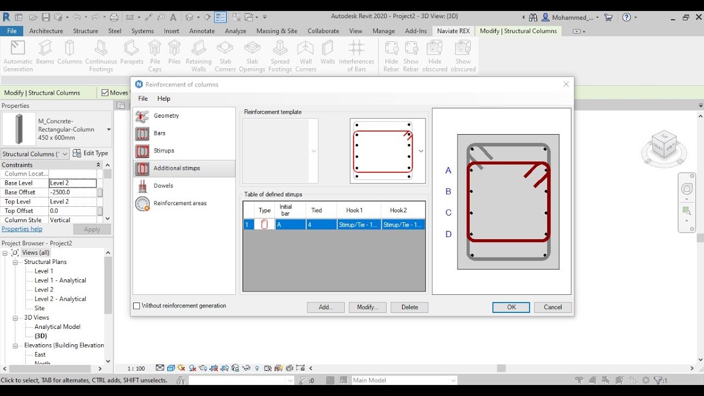
Task: Collapse the 3D Views tree node
Action: click(x=15, y=318)
